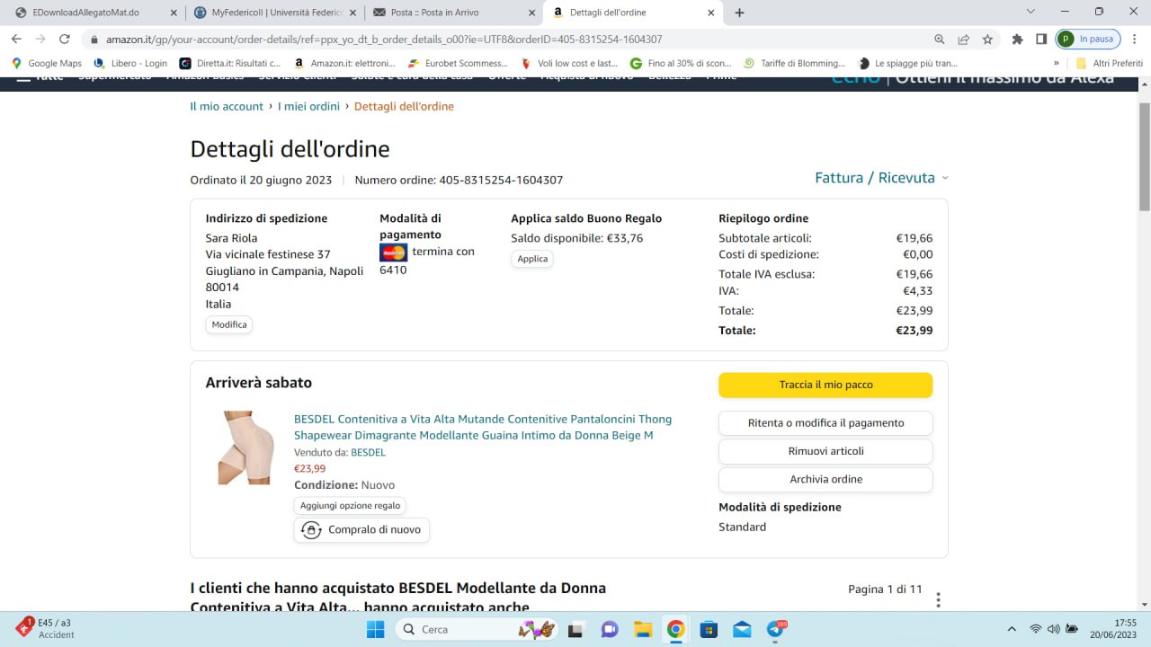Switch to Posta in Arrivo tab
Image resolution: width=1151 pixels, height=647 pixels.
(453, 13)
